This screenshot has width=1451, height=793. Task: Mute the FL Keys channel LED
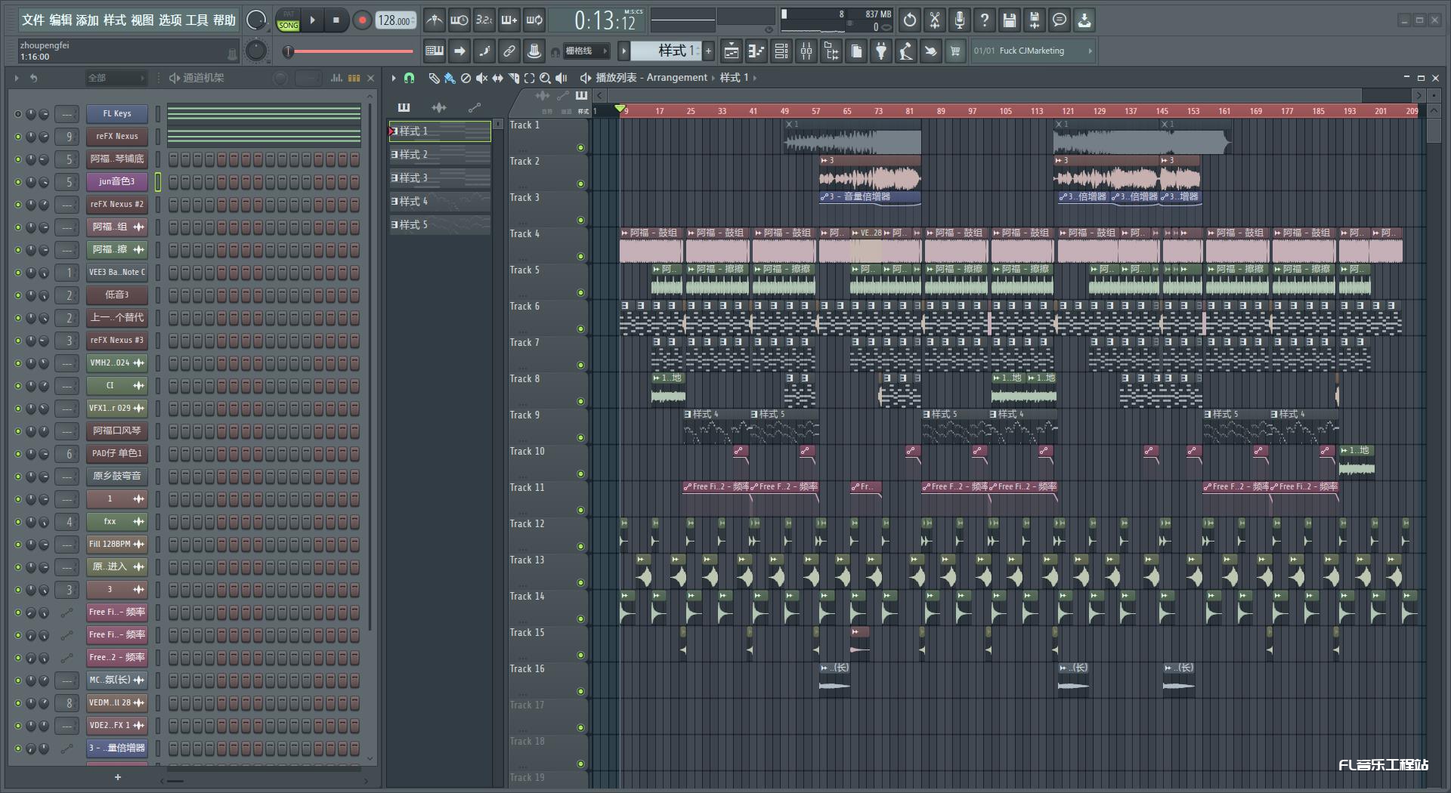18,114
